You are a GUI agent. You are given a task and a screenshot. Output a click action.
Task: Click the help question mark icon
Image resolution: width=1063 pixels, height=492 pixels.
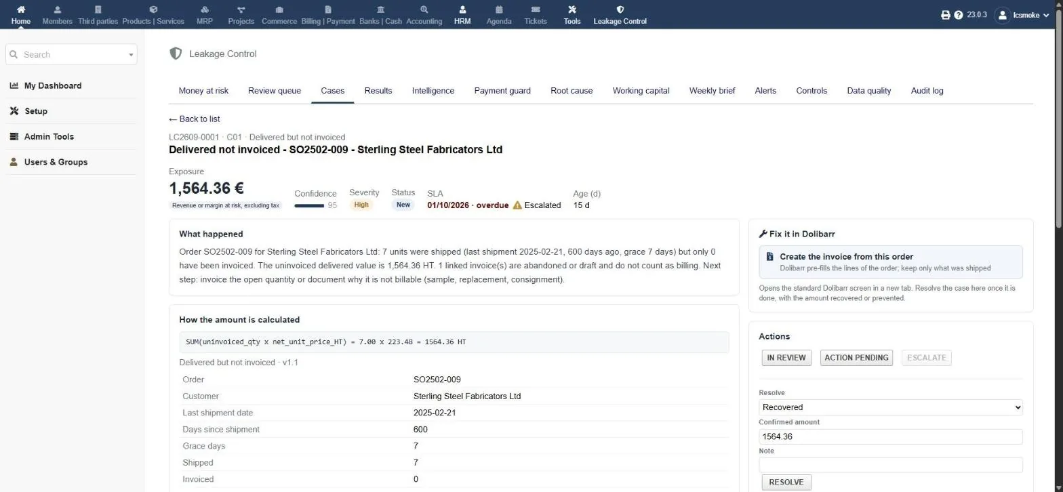pyautogui.click(x=959, y=15)
